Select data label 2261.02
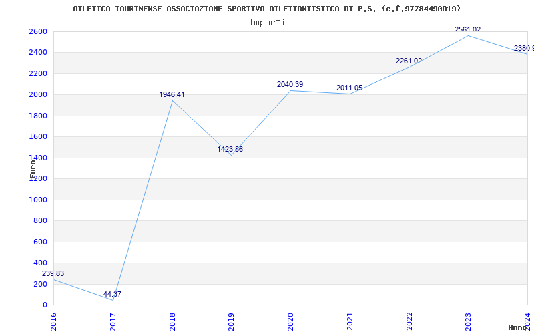 pyautogui.click(x=409, y=61)
